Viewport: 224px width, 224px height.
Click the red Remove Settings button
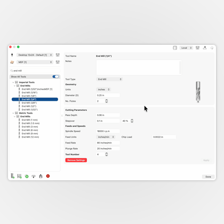click(x=76, y=160)
